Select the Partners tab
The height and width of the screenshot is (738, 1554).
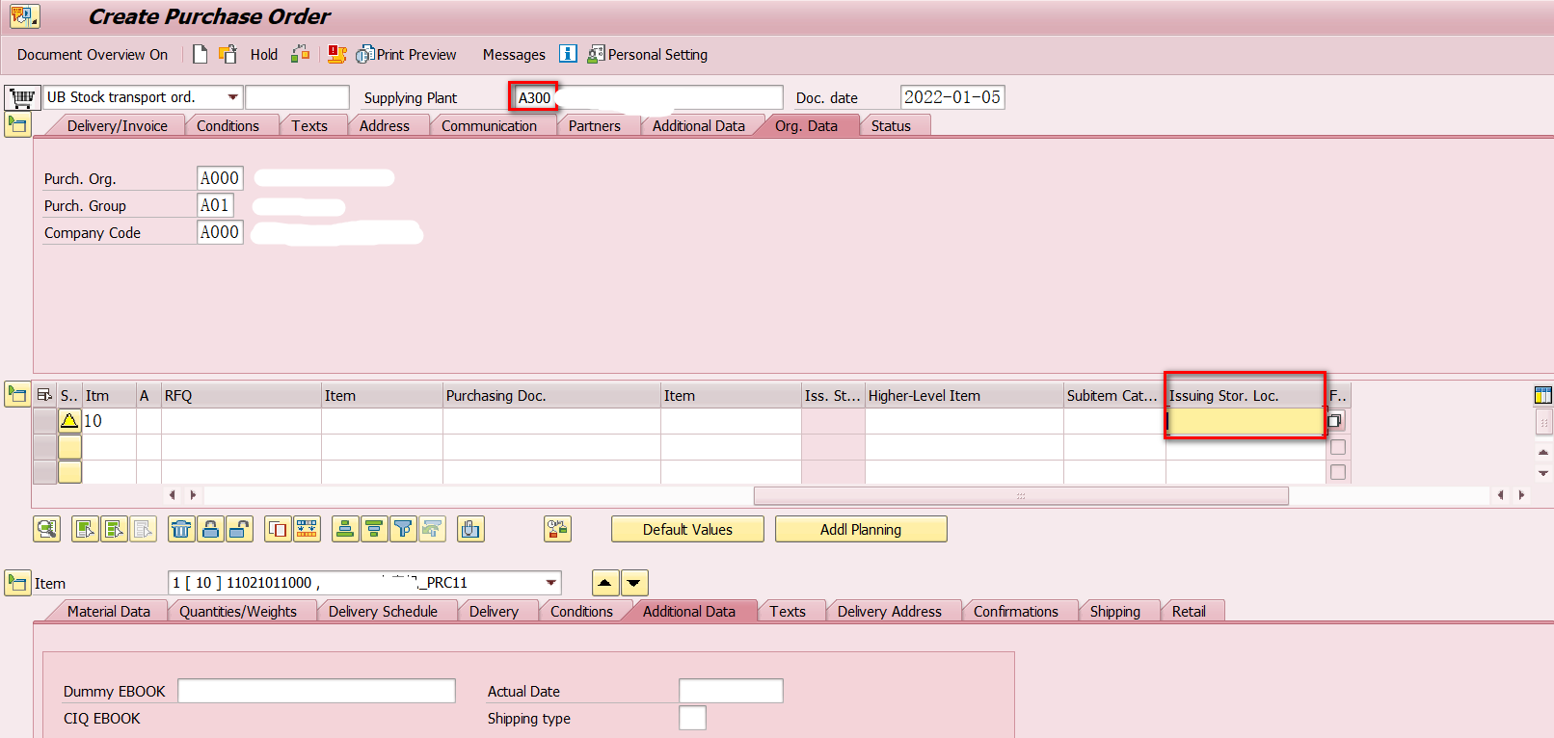coord(595,126)
